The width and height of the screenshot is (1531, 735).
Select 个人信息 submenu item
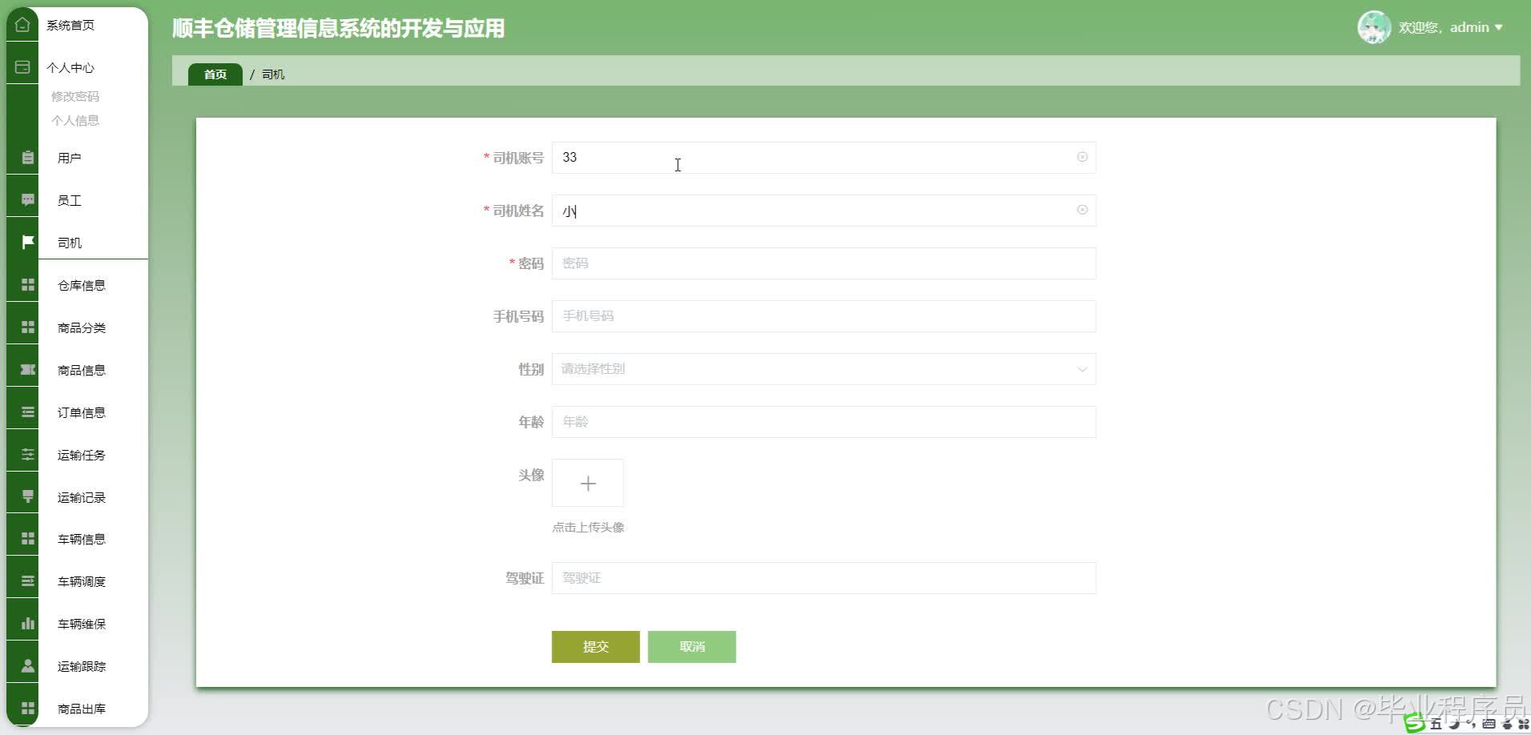point(75,120)
